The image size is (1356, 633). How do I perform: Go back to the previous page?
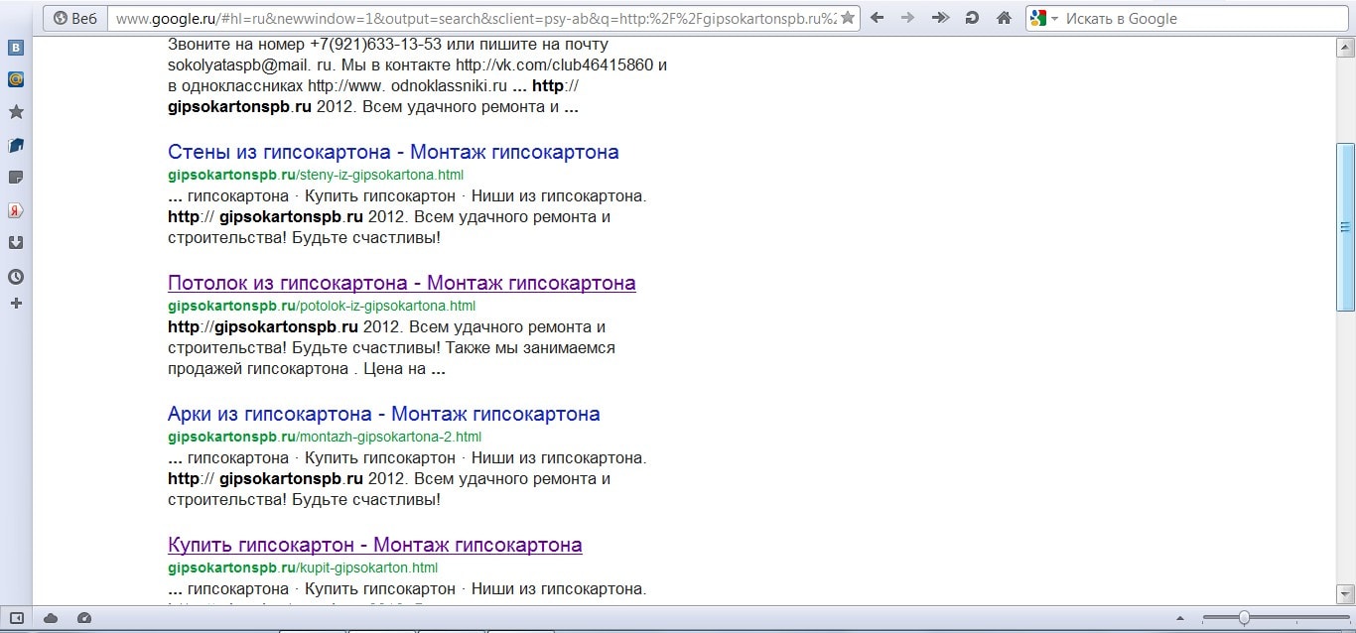tap(878, 18)
